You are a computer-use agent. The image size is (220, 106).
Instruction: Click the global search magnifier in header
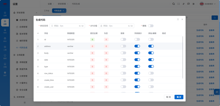click(x=174, y=4)
